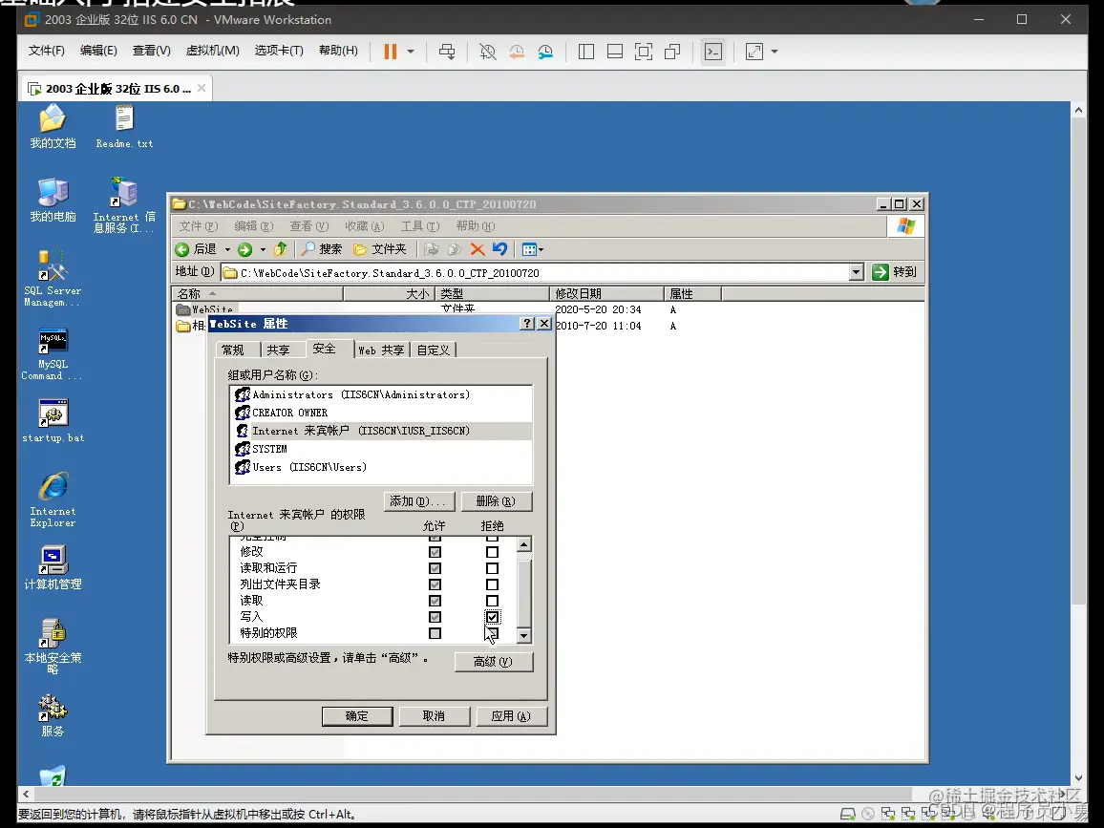
Task: Open the stretch display dropdown arrow
Action: click(775, 52)
